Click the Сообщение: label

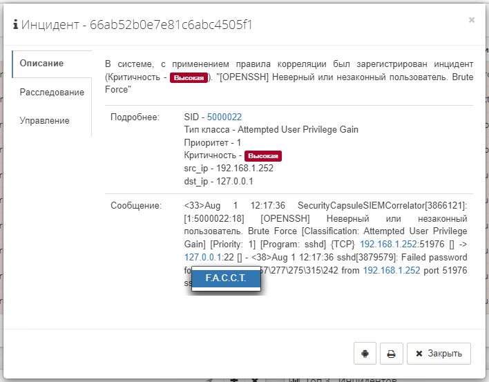tap(136, 206)
